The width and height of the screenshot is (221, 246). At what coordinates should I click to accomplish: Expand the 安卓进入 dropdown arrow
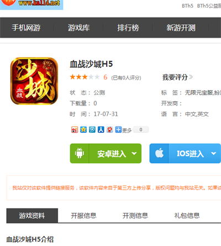(x=134, y=153)
